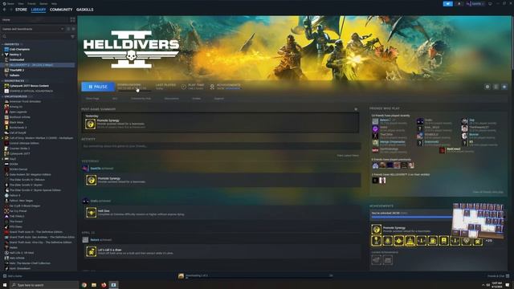Switch library to grid view icon
The image size is (514, 289).
click(72, 20)
